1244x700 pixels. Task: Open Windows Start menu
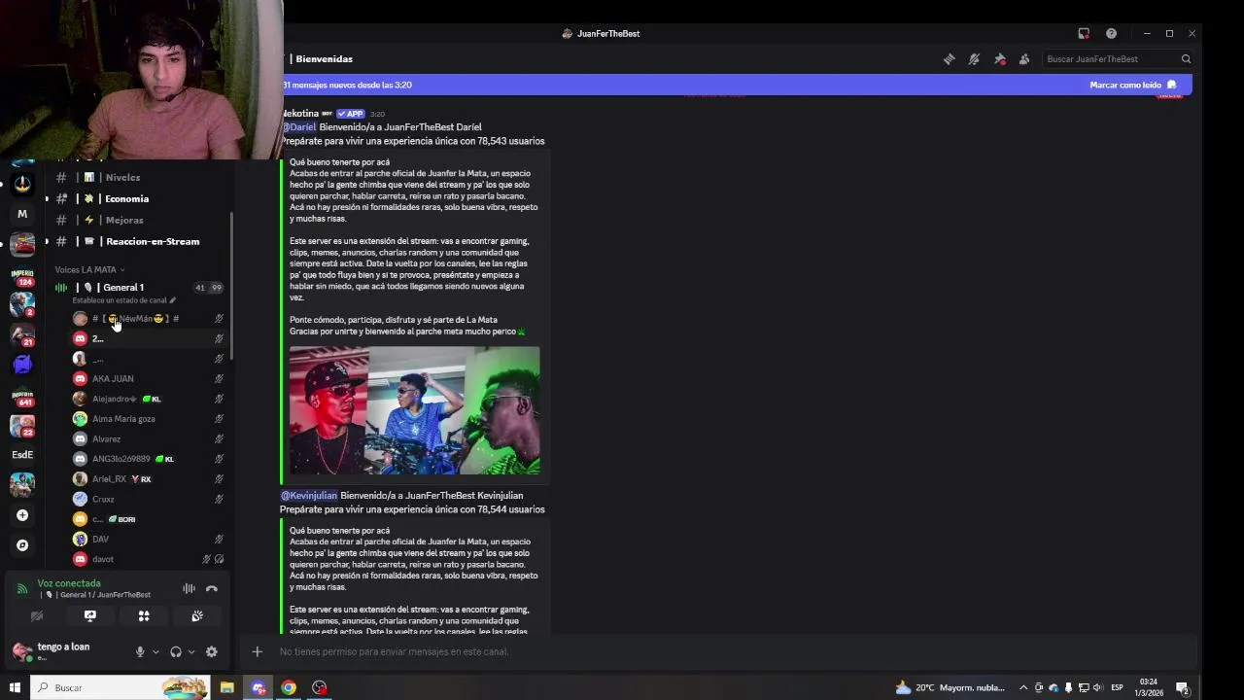tap(15, 687)
